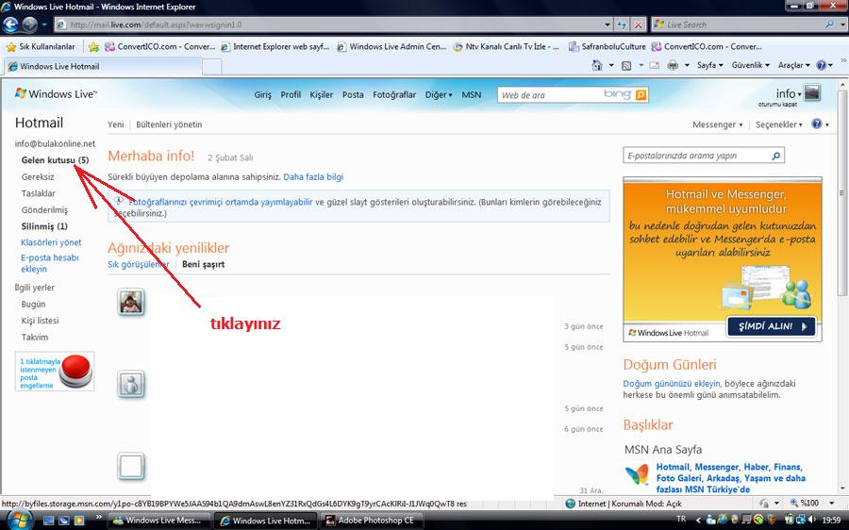Open the Profil header link
Viewport: 849px width, 530px height.
[x=291, y=94]
